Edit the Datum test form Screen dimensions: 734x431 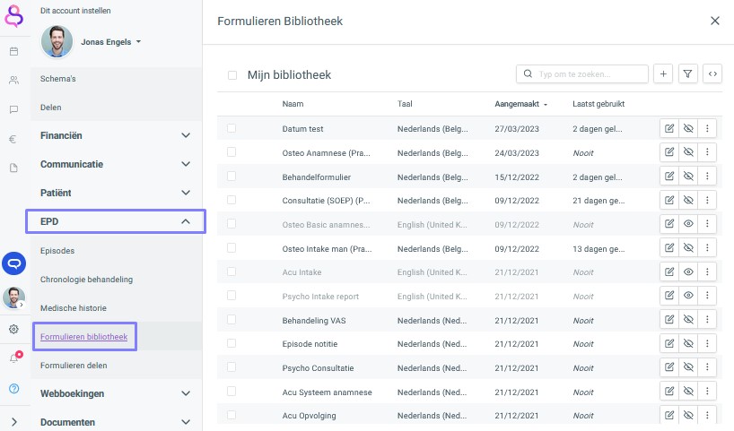click(x=669, y=128)
